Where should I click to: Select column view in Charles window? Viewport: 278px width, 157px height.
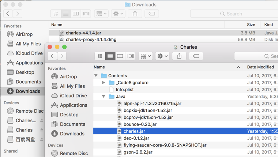point(120,56)
